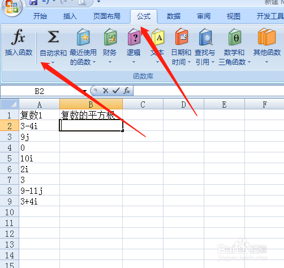Expand the Date and Time dropdown arrow
The height and width of the screenshot is (268, 284).
coord(189,62)
